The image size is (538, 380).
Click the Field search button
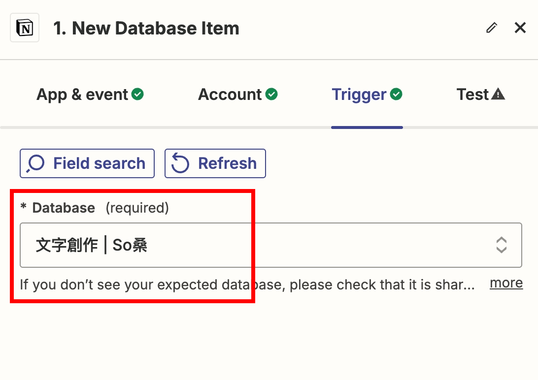click(87, 163)
